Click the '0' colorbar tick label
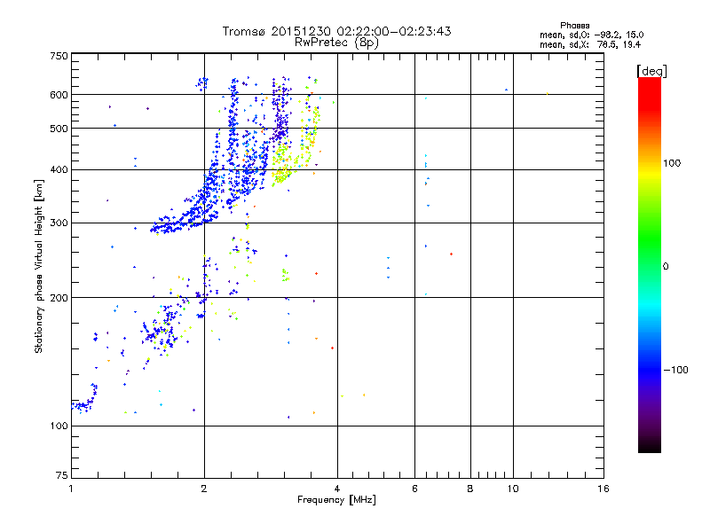 666,267
